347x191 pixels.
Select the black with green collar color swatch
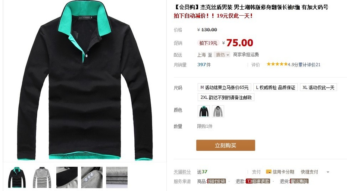[x=204, y=111]
